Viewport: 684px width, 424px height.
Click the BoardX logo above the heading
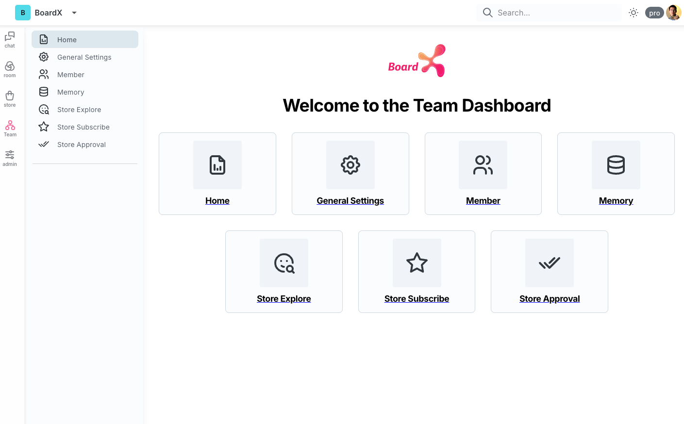[x=417, y=61]
